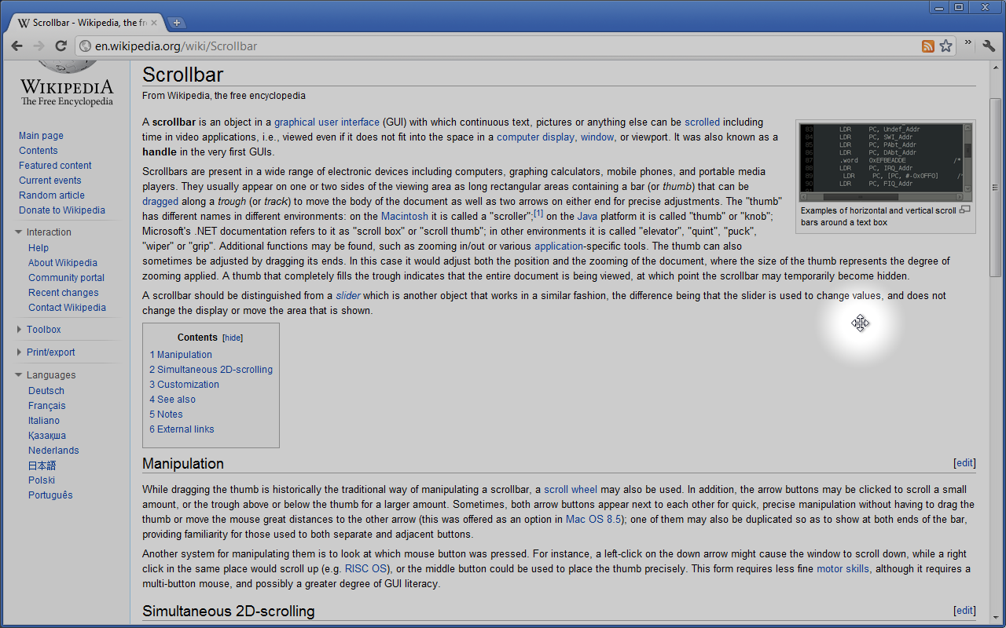Open the slider article link

[347, 296]
